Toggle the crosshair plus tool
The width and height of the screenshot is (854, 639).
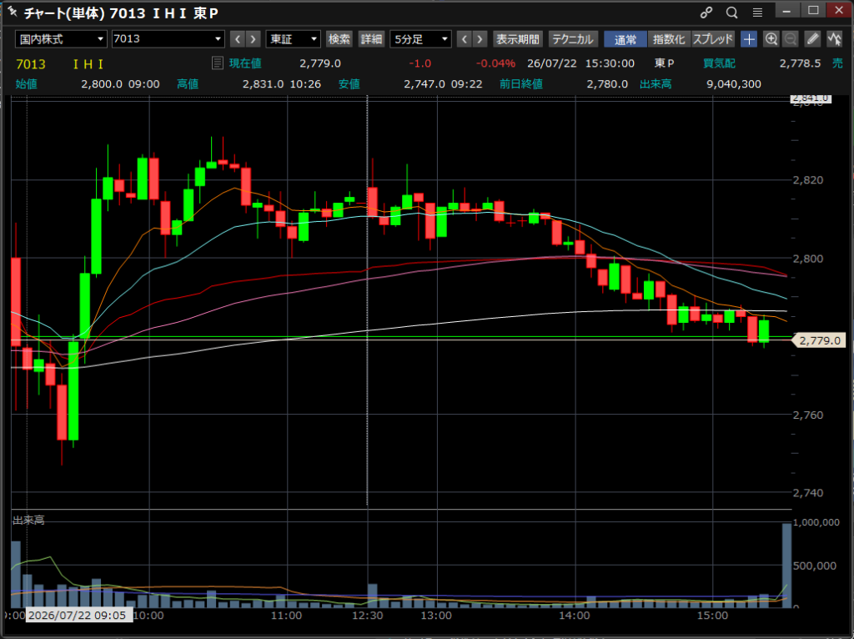749,39
